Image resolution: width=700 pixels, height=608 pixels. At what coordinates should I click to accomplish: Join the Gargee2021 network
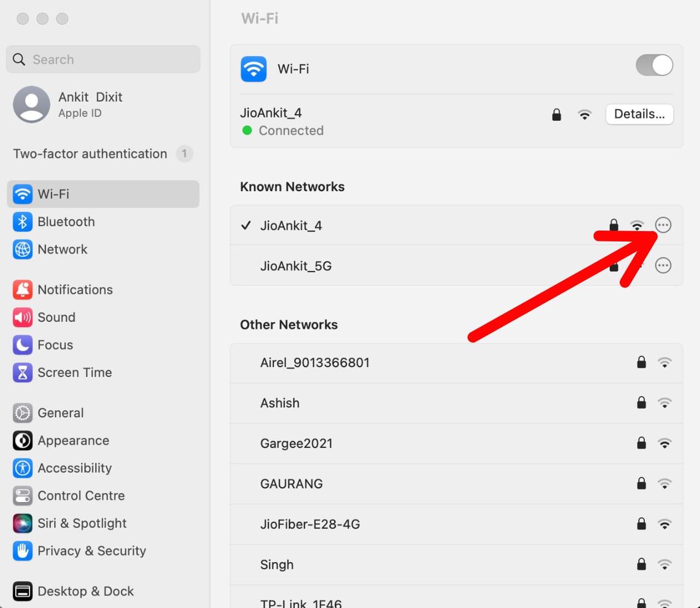tap(296, 444)
